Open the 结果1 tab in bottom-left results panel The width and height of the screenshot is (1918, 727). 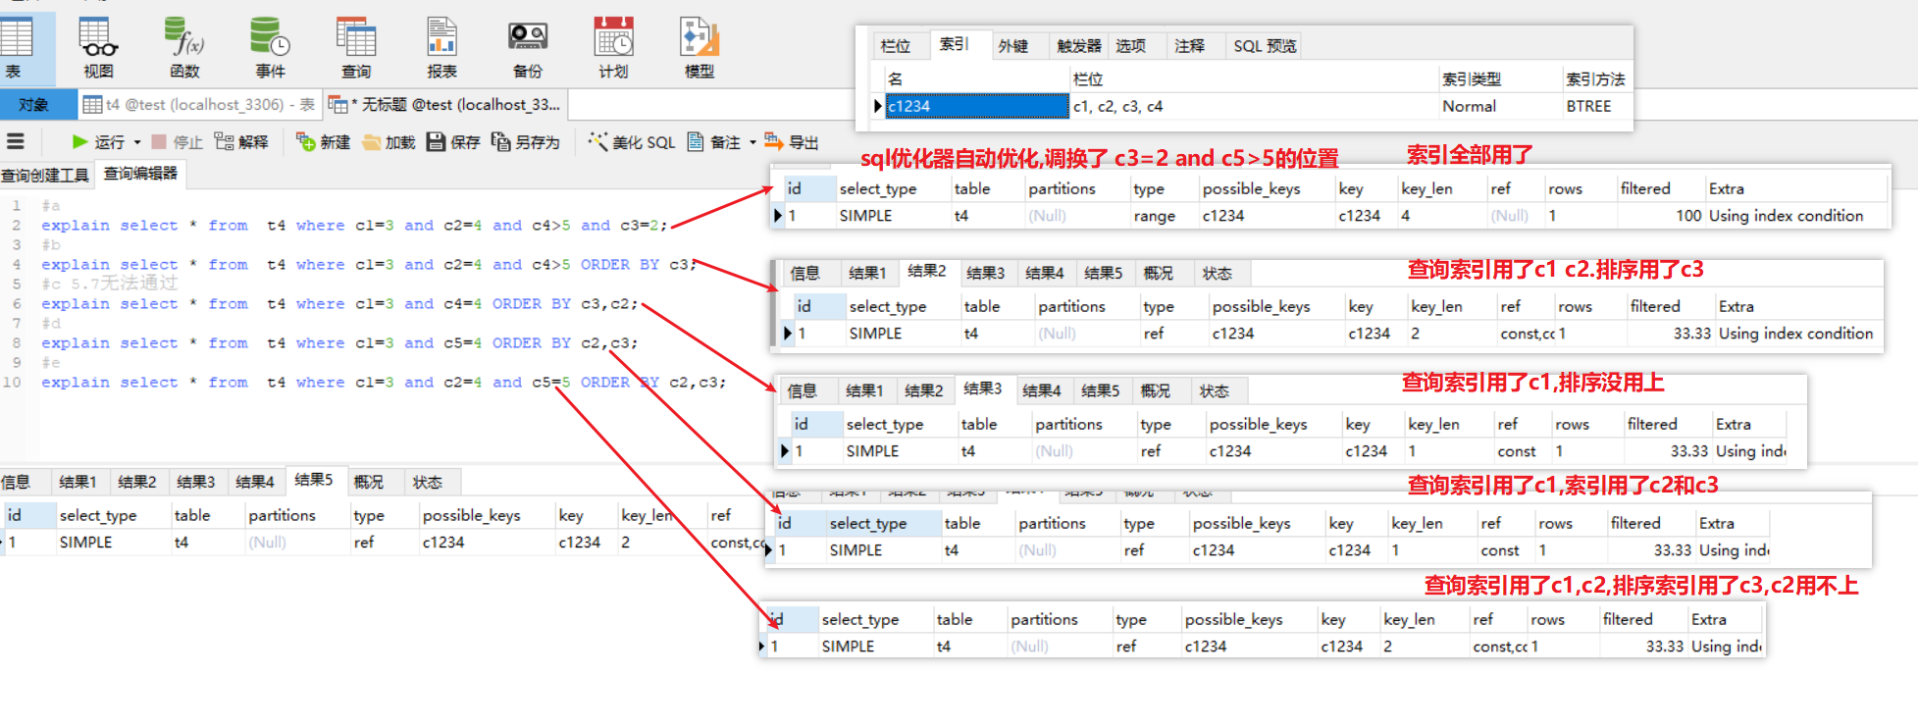(x=78, y=482)
